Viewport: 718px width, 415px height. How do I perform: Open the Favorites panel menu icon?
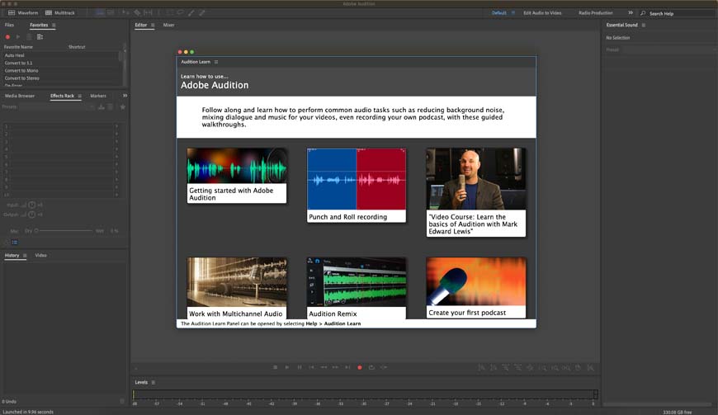tap(54, 26)
